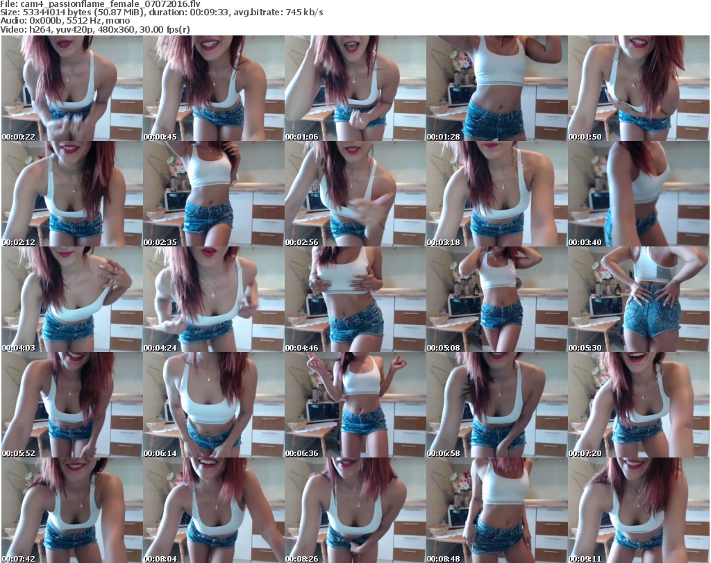The width and height of the screenshot is (711, 563).
Task: Select the thumbnail at 00:06:14
Action: click(214, 405)
